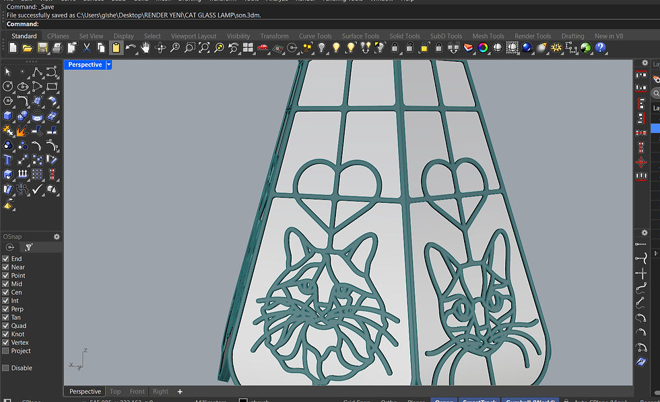Check the Disable osnap checkbox
This screenshot has height=402, width=660.
(x=5, y=368)
